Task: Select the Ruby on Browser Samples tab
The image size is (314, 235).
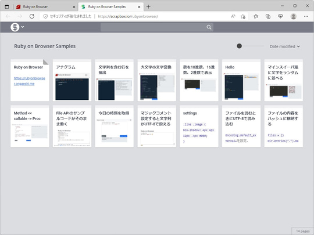Action: click(110, 7)
